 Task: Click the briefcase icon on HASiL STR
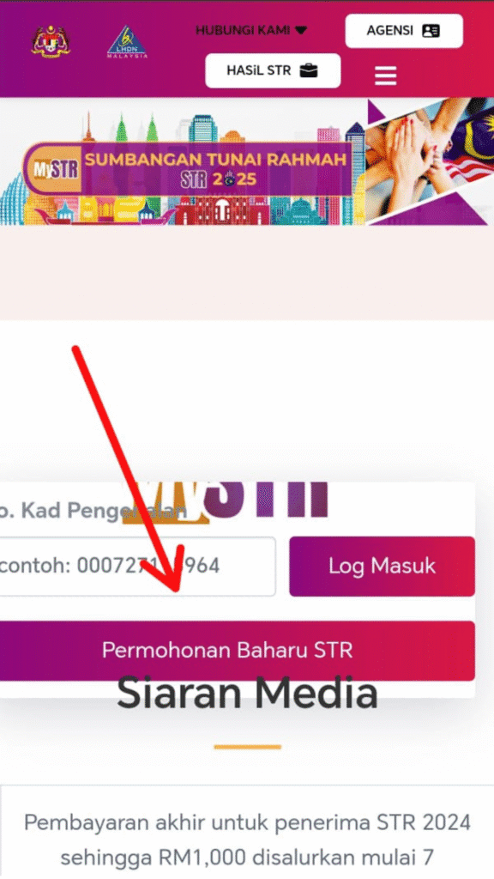[309, 70]
